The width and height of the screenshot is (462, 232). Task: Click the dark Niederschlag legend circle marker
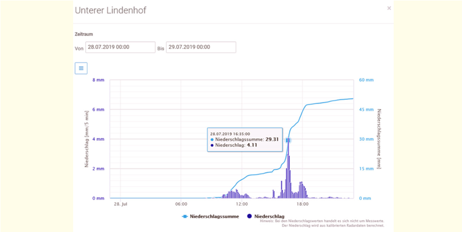(x=249, y=217)
